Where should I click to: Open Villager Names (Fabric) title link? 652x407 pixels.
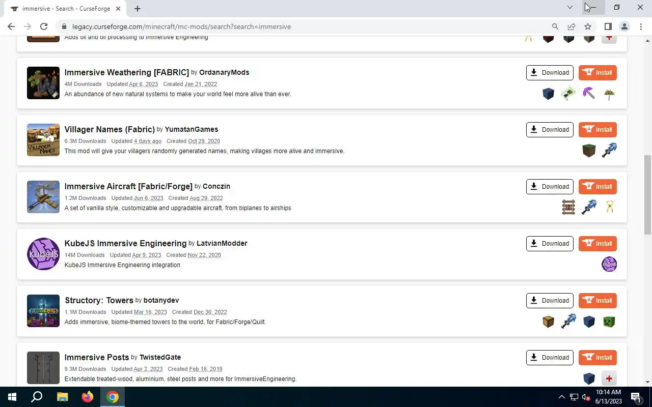click(x=110, y=129)
